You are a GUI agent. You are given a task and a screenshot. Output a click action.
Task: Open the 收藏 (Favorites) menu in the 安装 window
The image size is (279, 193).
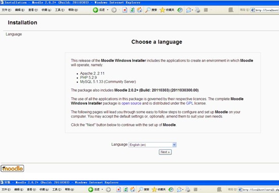point(44,189)
